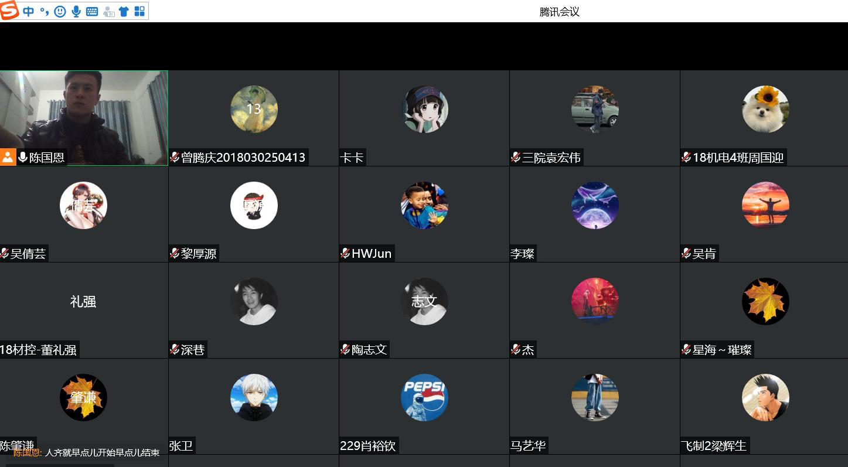Click the active microphone icon beside 陈国恩
Viewport: 848px width, 467px height.
tap(23, 157)
